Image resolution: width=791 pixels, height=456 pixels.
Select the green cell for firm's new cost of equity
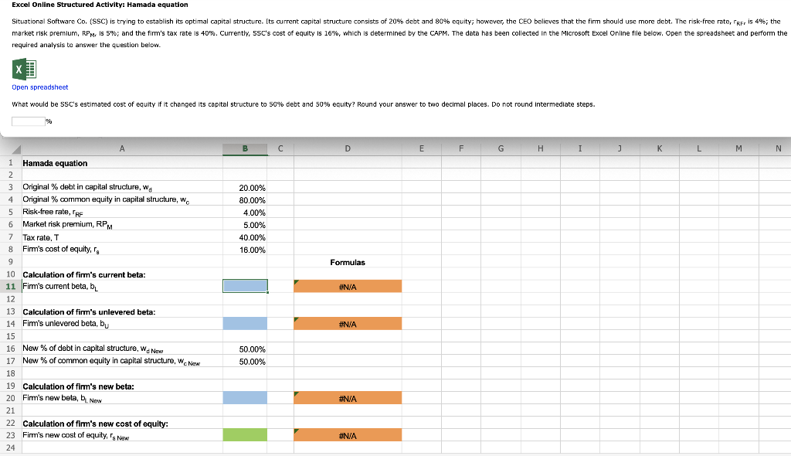pyautogui.click(x=245, y=434)
